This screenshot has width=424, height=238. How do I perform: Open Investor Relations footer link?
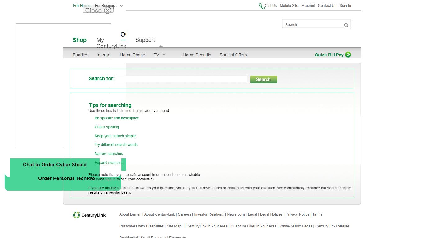pos(209,214)
